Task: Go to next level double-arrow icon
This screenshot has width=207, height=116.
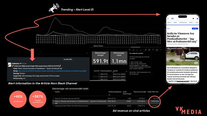Action: pyautogui.click(x=137, y=50)
